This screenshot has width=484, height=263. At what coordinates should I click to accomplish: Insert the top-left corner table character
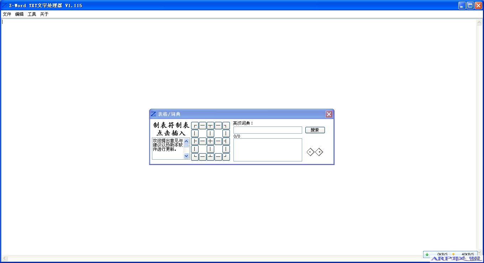[195, 125]
